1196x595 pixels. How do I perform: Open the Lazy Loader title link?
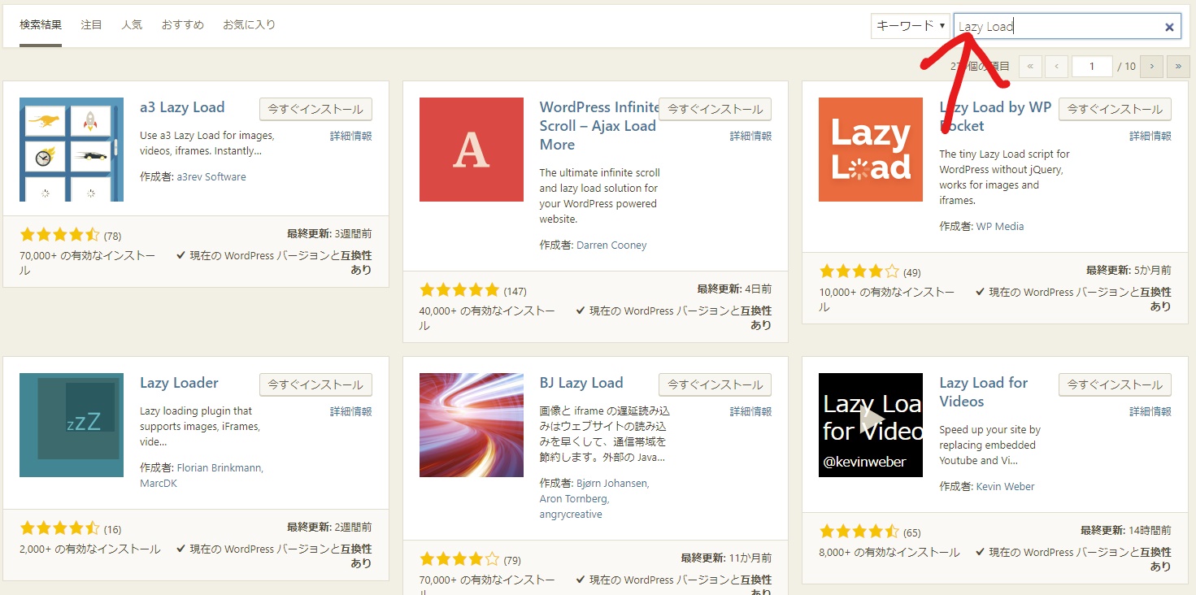click(x=179, y=383)
